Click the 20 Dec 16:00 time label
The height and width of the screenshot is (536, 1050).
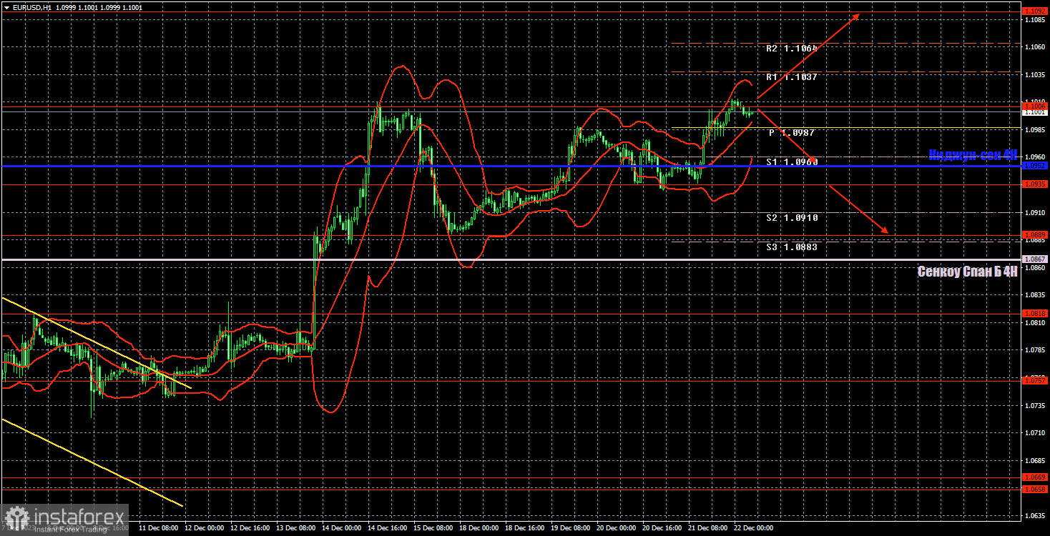point(662,528)
